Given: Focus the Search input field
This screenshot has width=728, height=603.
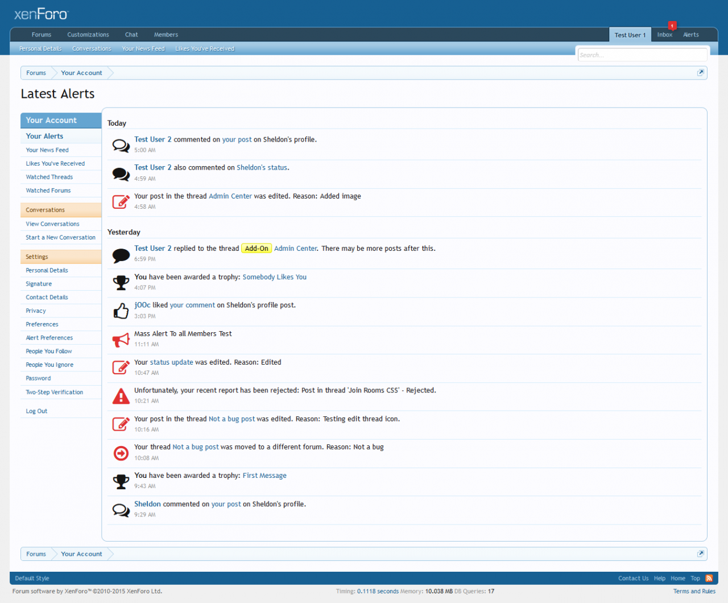Looking at the screenshot, I should [x=643, y=55].
